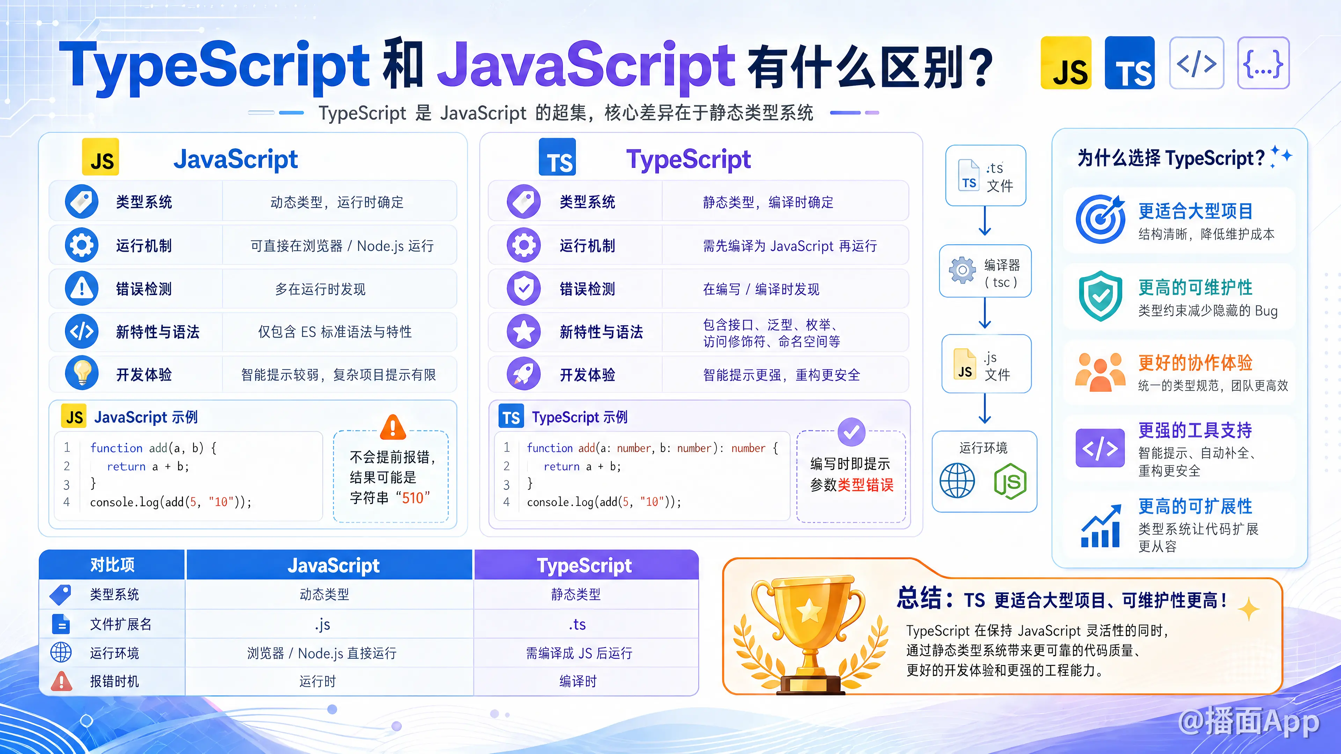Click the rocket icon in TypeScript's 开发体验 row
1341x754 pixels.
(524, 374)
